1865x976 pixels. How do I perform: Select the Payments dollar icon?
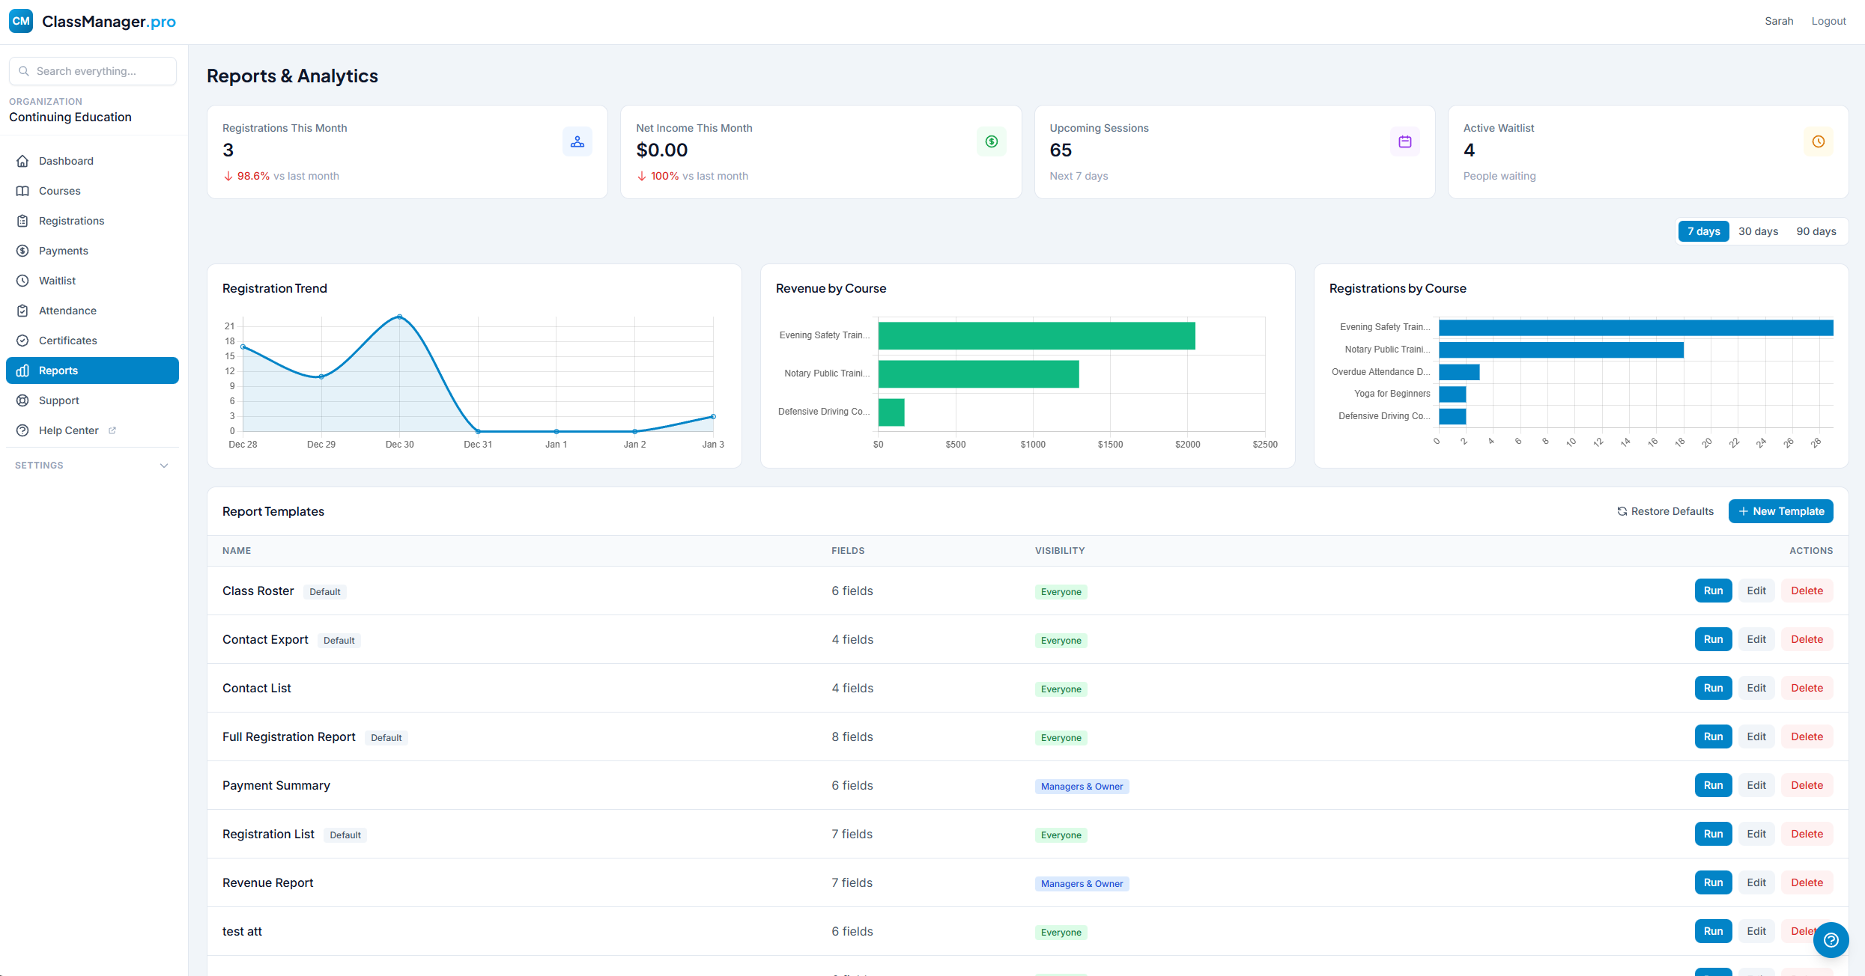point(22,250)
